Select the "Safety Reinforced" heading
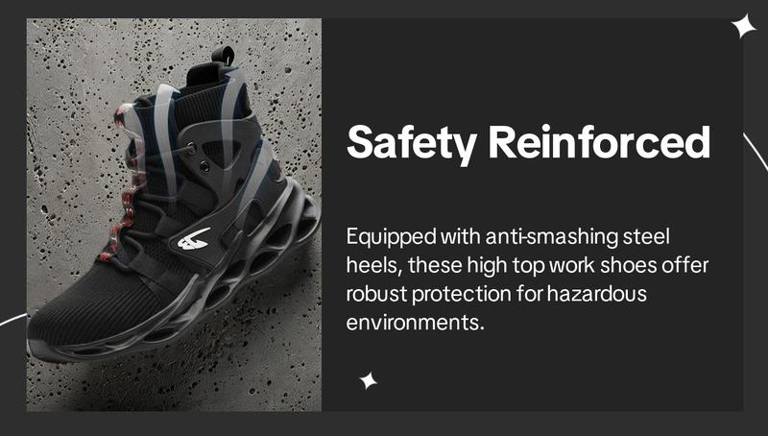Screen dimensions: 768x436 (x=528, y=143)
